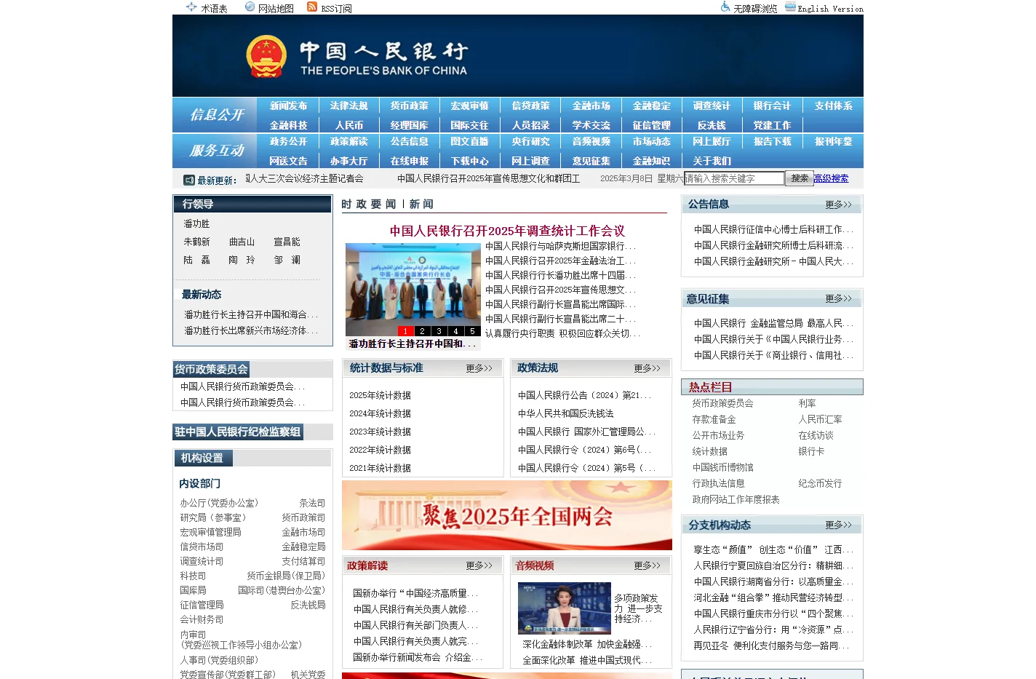Open the 货币政策 menu item
1036x679 pixels.
click(409, 106)
